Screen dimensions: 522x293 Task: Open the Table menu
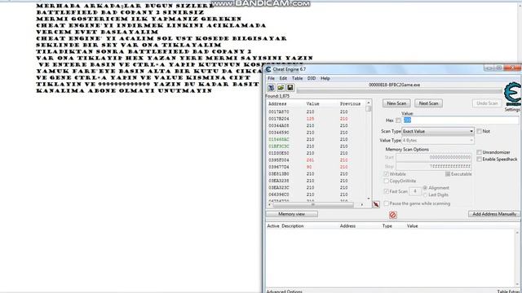point(297,78)
